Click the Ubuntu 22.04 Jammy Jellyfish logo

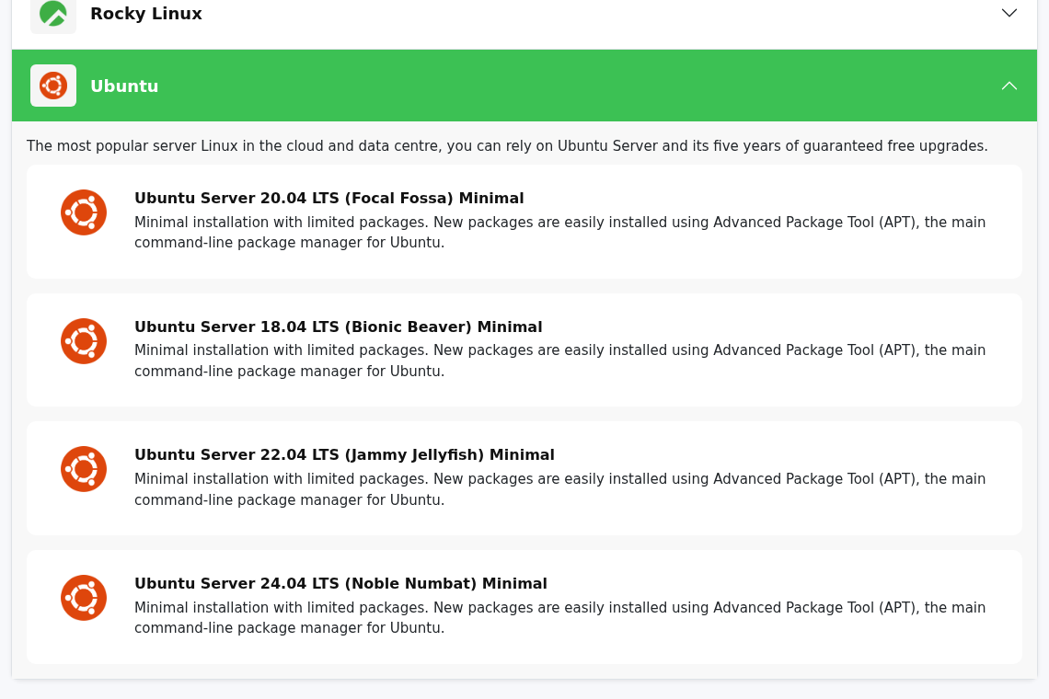tap(84, 469)
